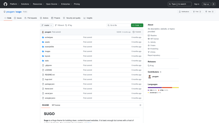Open README outline list icon

pos(140,105)
